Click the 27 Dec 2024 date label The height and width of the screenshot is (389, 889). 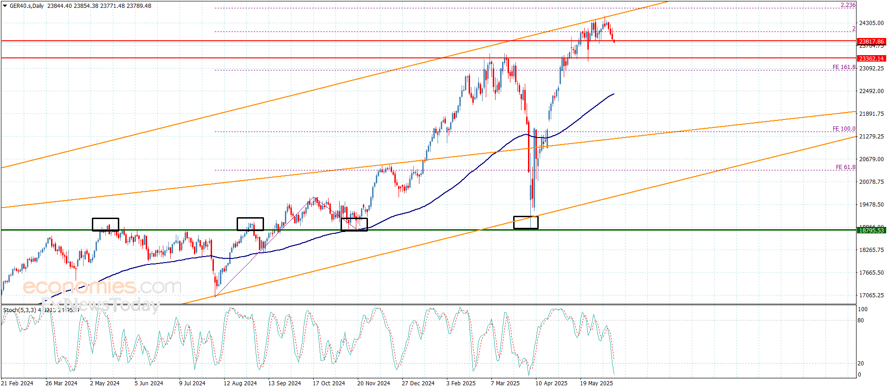418,383
